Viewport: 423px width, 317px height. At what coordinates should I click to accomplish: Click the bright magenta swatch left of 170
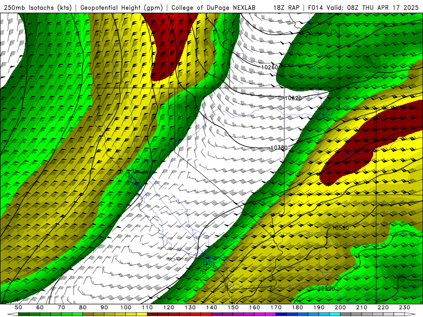(271, 314)
